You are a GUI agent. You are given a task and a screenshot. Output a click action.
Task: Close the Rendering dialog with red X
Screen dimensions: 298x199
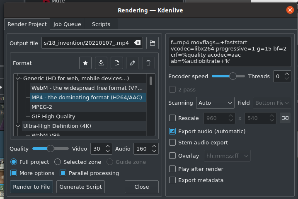(x=290, y=10)
